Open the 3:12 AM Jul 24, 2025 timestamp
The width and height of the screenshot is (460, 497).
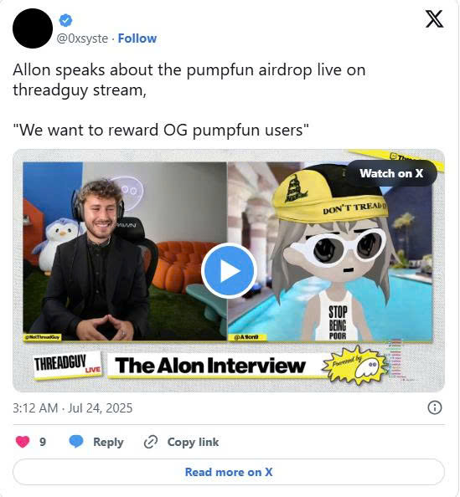[x=72, y=408]
